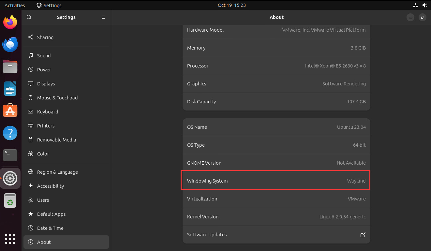The height and width of the screenshot is (251, 431).
Task: Click the Accessibility icon in sidebar
Action: (31, 186)
